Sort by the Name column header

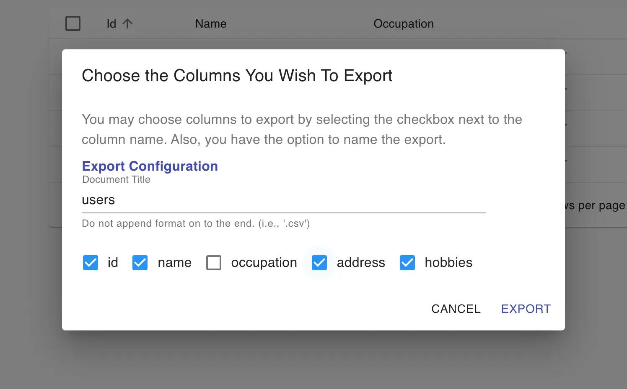pos(210,23)
